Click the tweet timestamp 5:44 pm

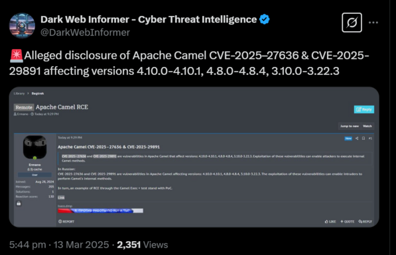[x=28, y=244]
